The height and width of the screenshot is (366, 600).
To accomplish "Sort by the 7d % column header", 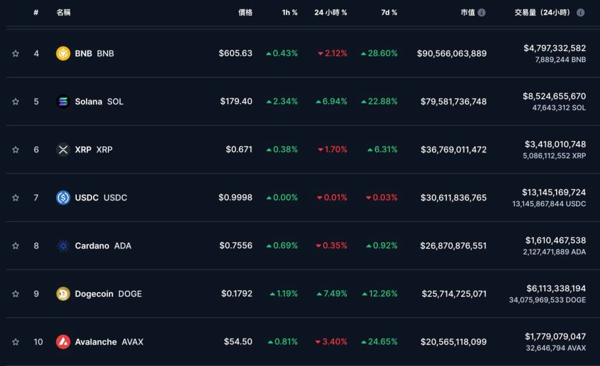I will tap(388, 12).
